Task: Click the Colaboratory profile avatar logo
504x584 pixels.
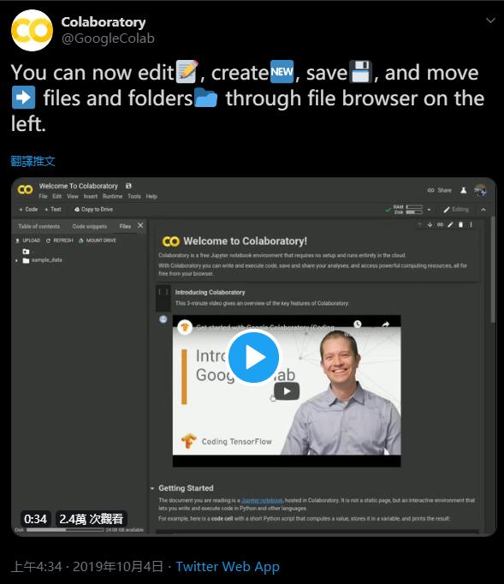Action: [32, 30]
